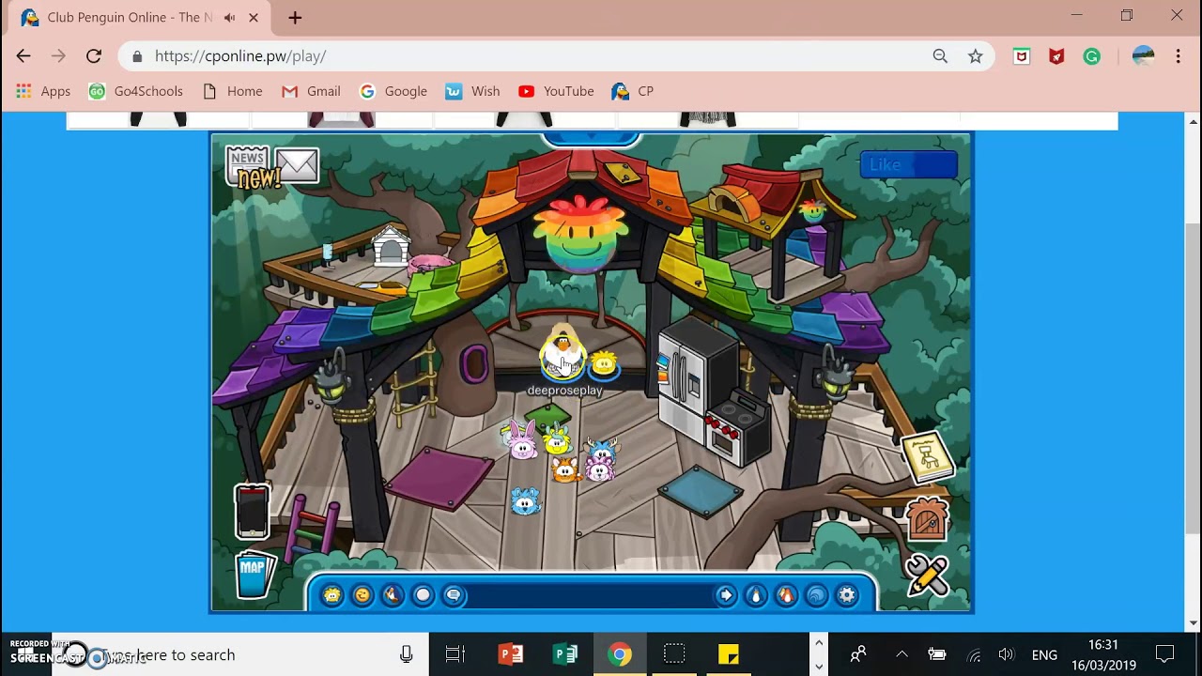Open the Grammarly extension icon
Viewport: 1202px width, 676px height.
(1091, 56)
